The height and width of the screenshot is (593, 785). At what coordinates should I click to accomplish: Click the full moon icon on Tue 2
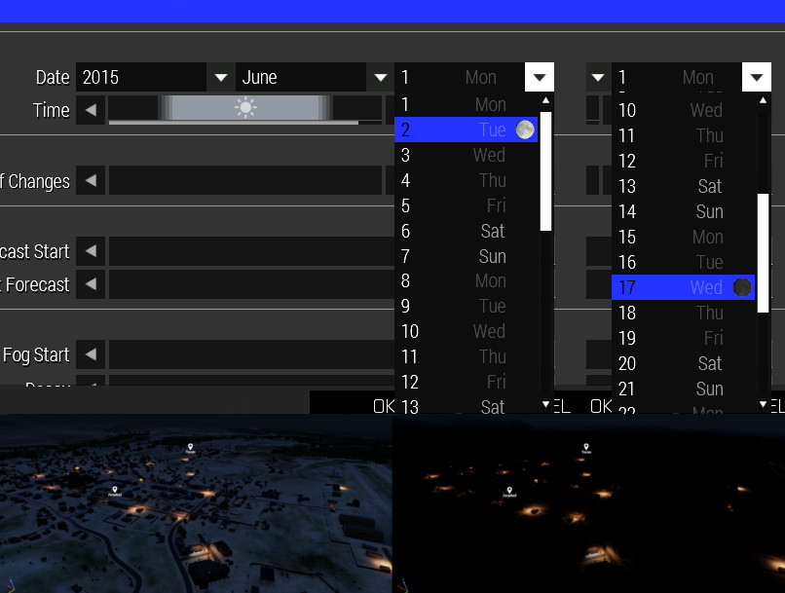[525, 130]
